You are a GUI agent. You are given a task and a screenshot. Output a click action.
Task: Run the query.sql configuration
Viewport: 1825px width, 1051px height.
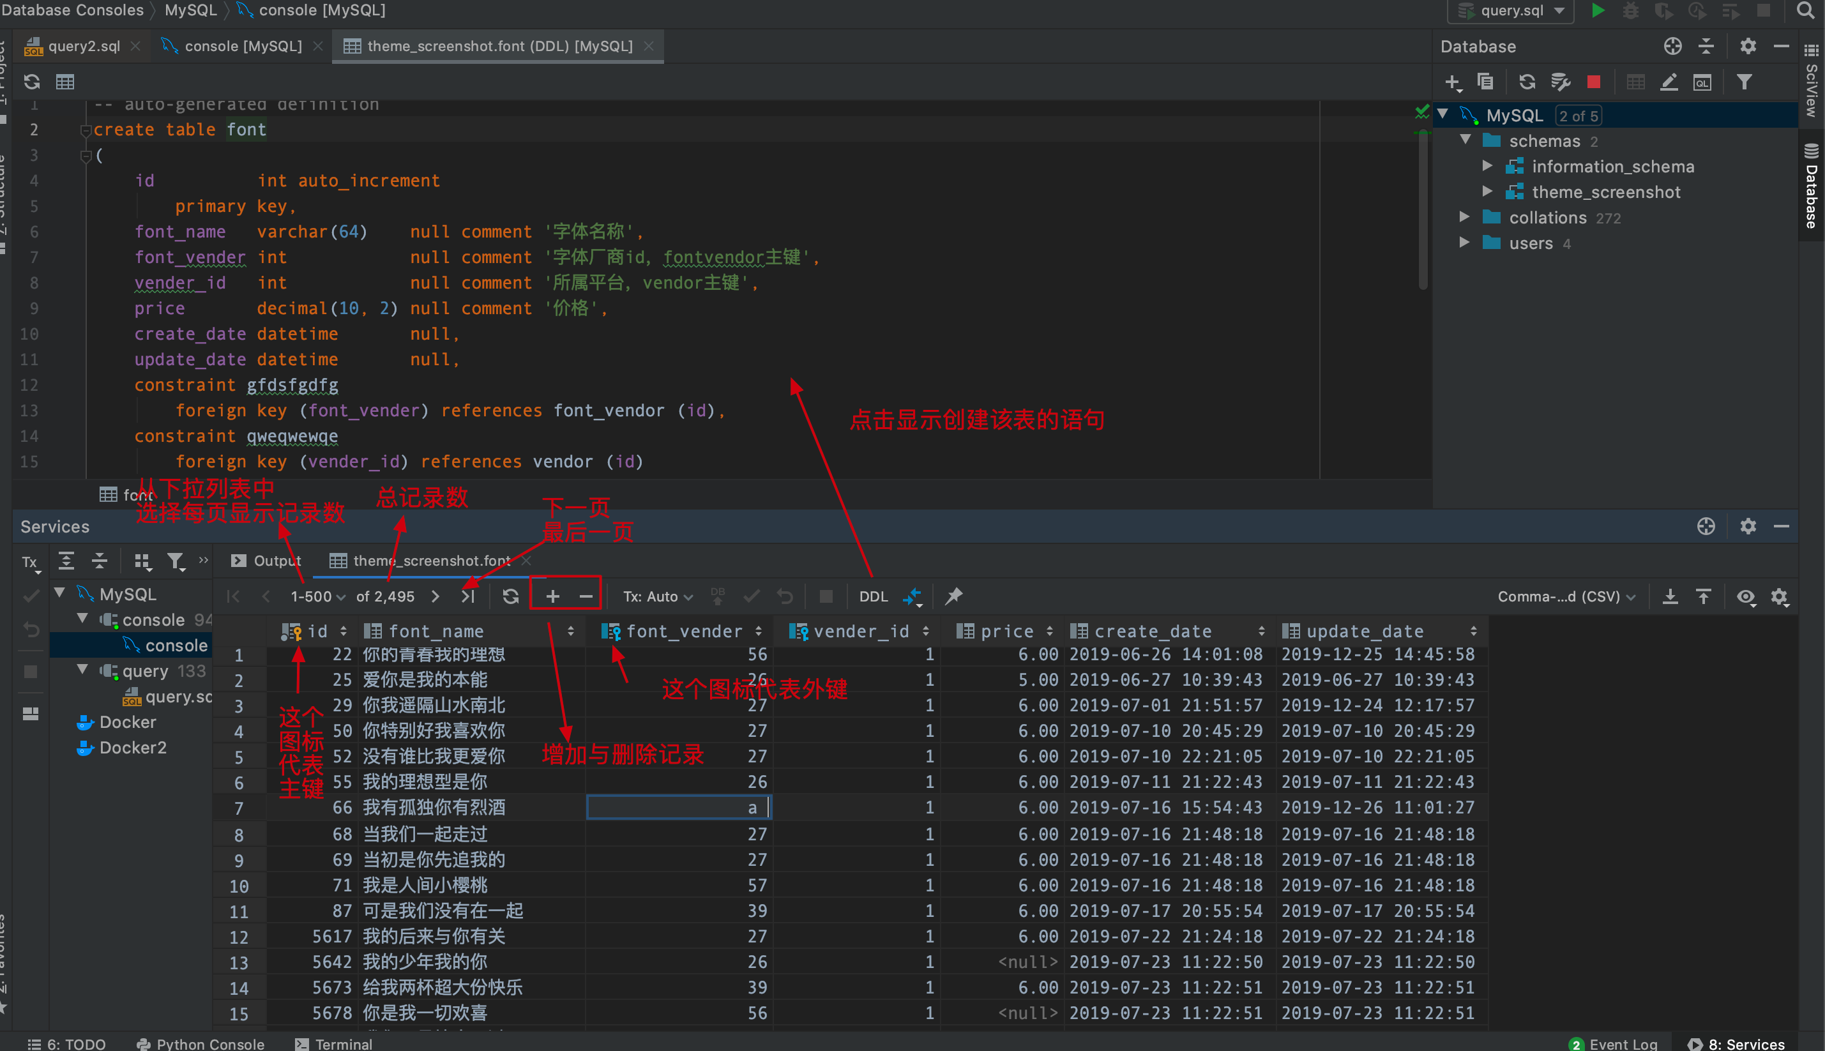[1598, 10]
